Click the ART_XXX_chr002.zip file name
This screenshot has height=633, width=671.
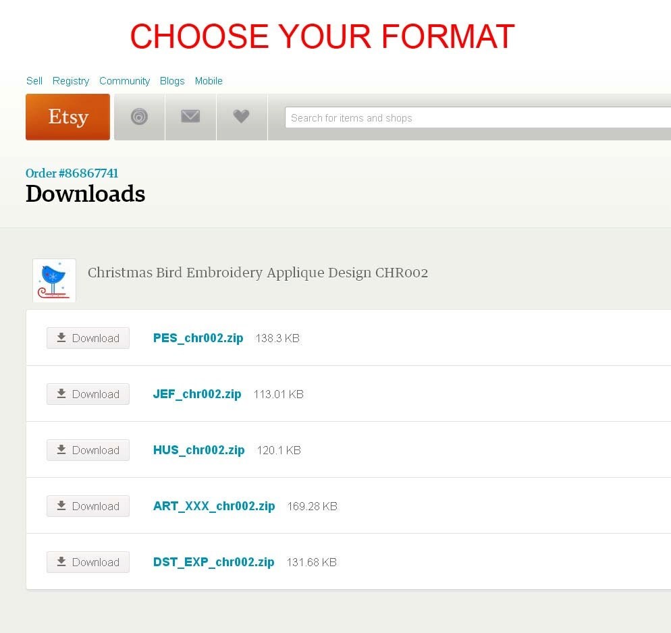[x=214, y=506]
